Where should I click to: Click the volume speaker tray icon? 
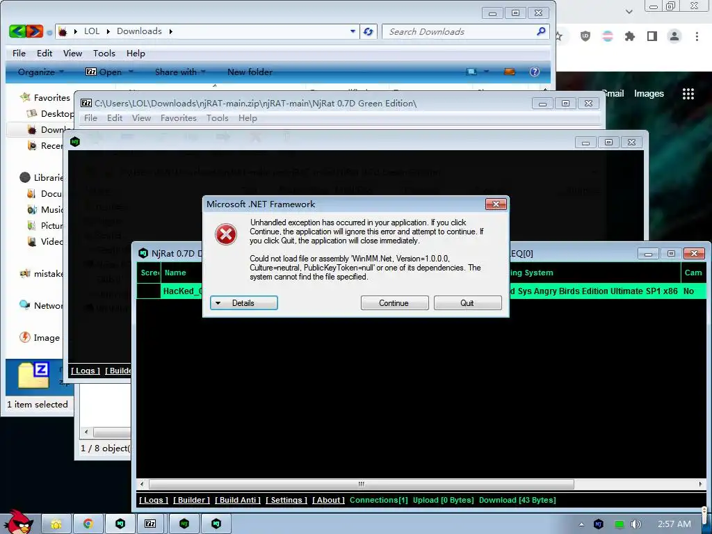636,524
